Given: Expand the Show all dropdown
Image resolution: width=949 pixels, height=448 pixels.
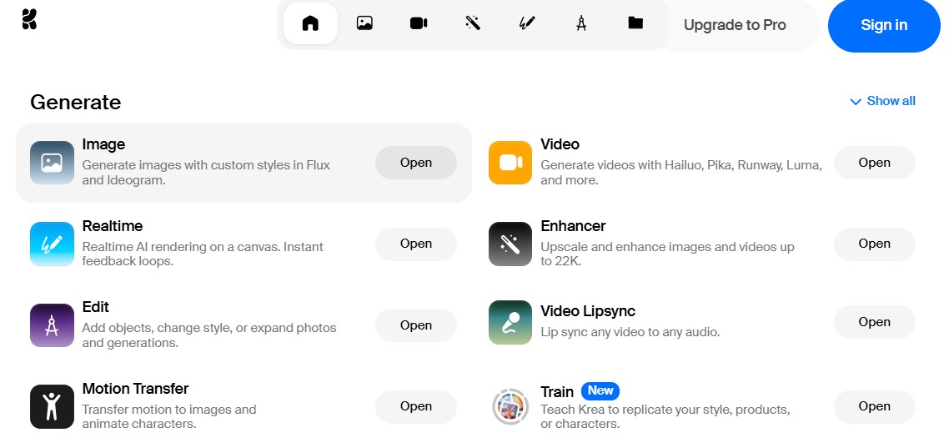Looking at the screenshot, I should point(882,101).
